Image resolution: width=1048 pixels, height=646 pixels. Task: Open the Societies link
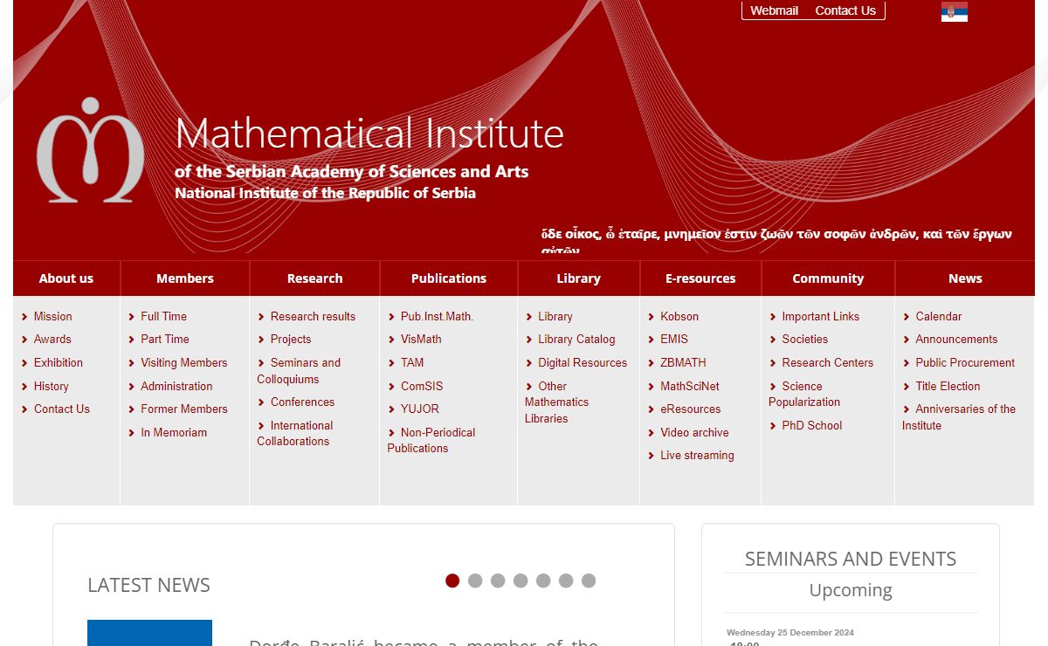804,339
